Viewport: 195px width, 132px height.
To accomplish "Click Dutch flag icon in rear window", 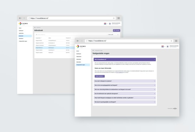I will coord(105,24).
